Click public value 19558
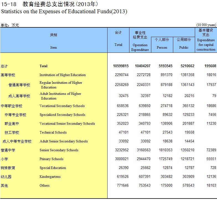 190,132
